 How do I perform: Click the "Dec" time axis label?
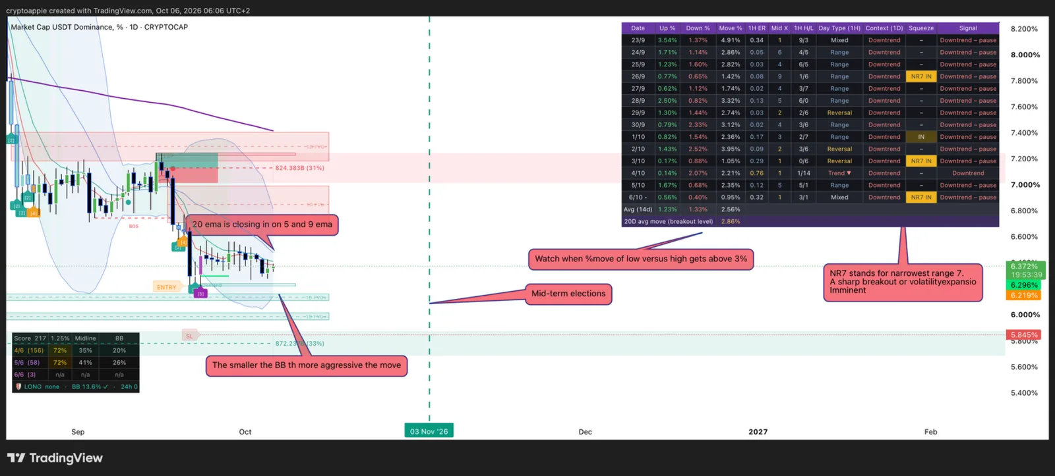pos(585,432)
